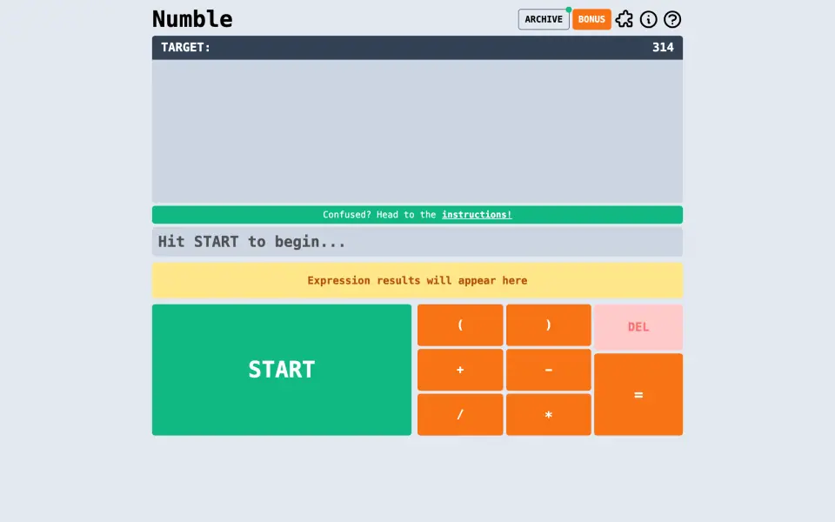Click the multiply asterisk key
835x522 pixels.
pyautogui.click(x=549, y=414)
